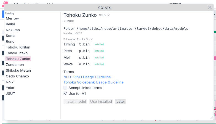Viewport: 216px width, 124px height.
Task: Click the Later button
Action: pos(121,102)
